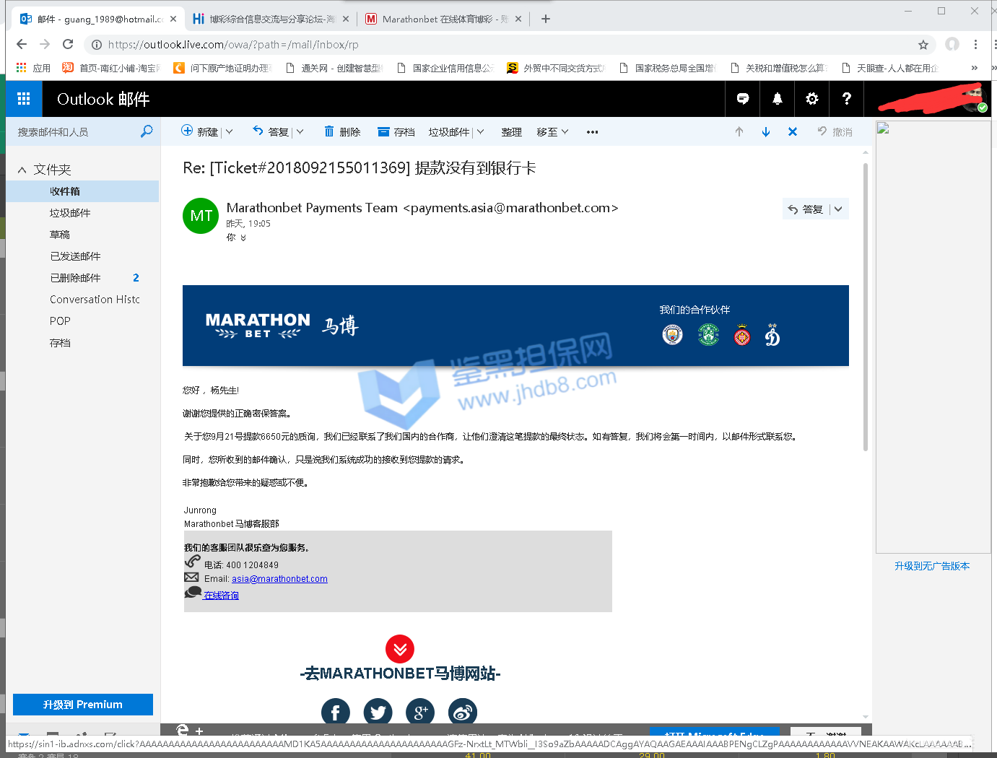Open the 移至 dropdown menu

552,132
